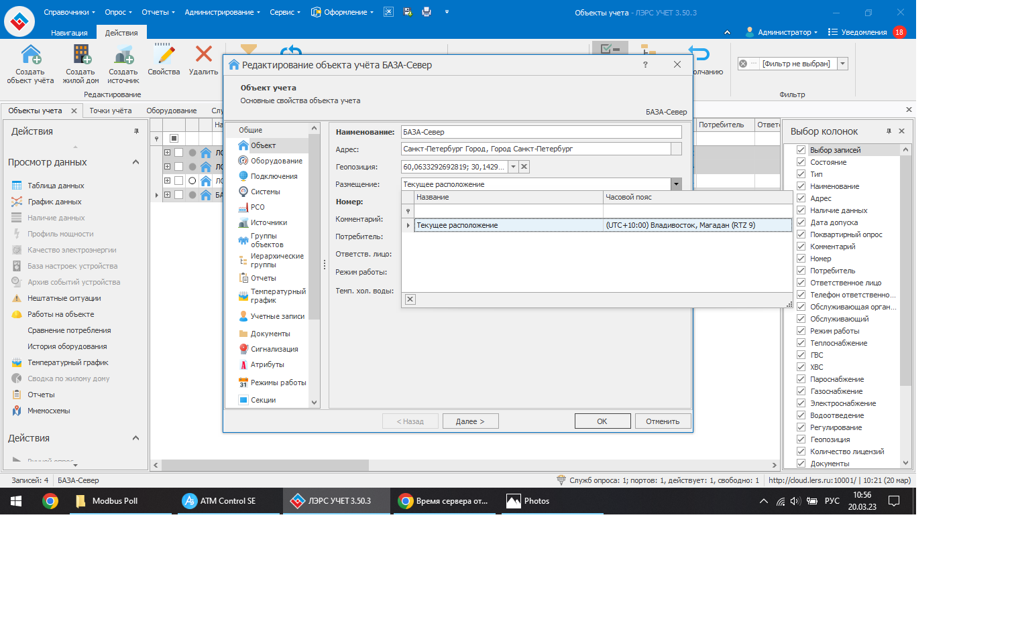This screenshot has width=1014, height=627.
Task: Toggle Электроснабжение column checkbox
Action: (801, 403)
